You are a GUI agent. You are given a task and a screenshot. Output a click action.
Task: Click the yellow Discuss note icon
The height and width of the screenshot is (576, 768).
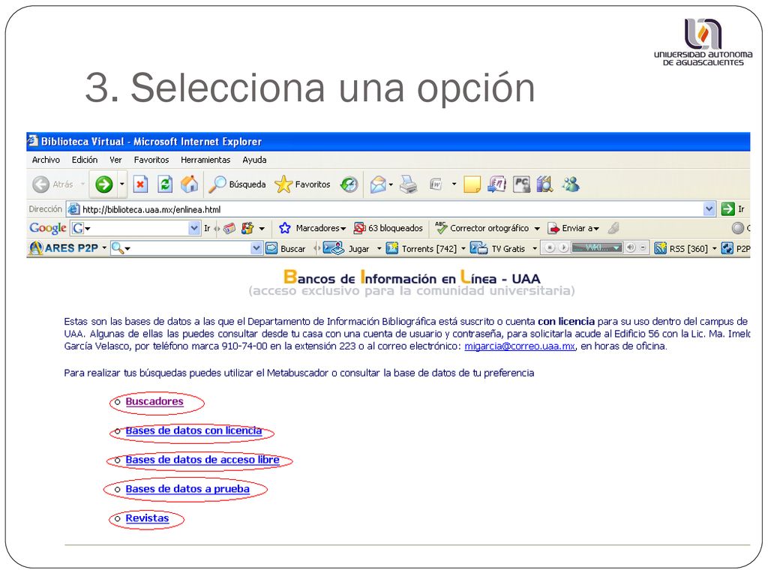click(472, 184)
